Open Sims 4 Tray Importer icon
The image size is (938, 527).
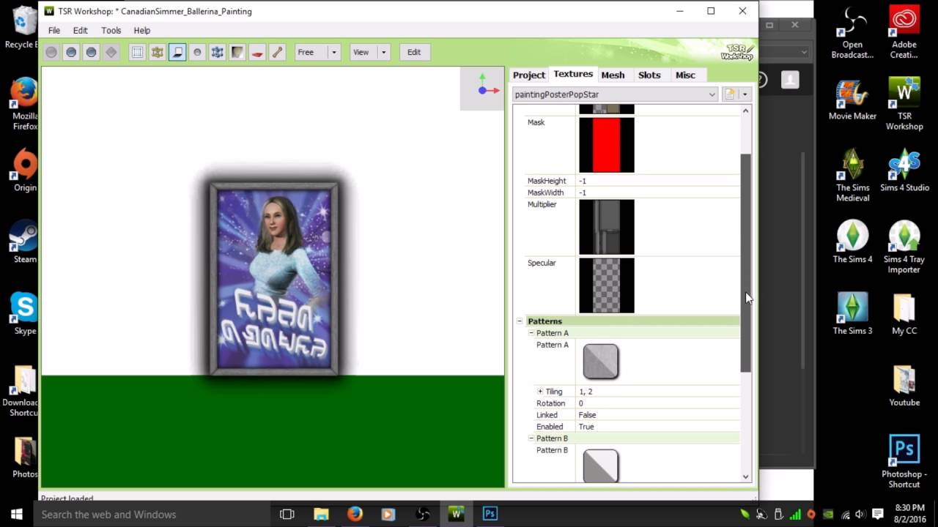[x=904, y=247]
